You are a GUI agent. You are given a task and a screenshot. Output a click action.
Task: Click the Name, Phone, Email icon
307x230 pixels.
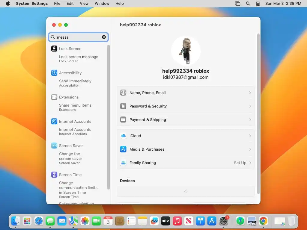(x=123, y=93)
